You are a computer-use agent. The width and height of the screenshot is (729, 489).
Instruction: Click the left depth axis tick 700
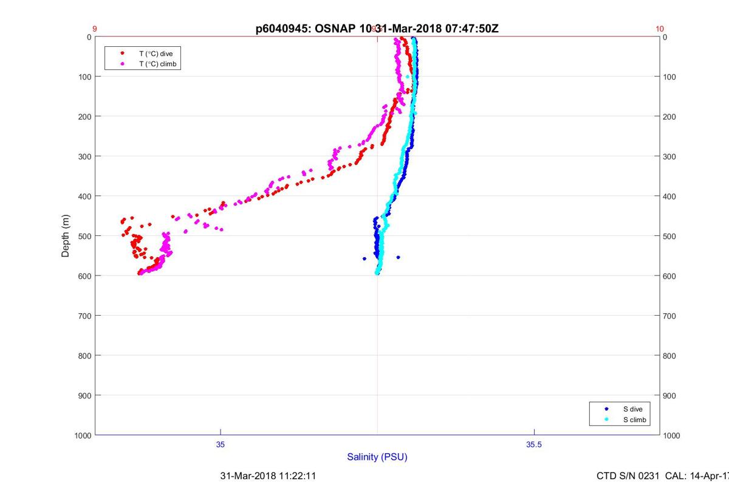[84, 316]
